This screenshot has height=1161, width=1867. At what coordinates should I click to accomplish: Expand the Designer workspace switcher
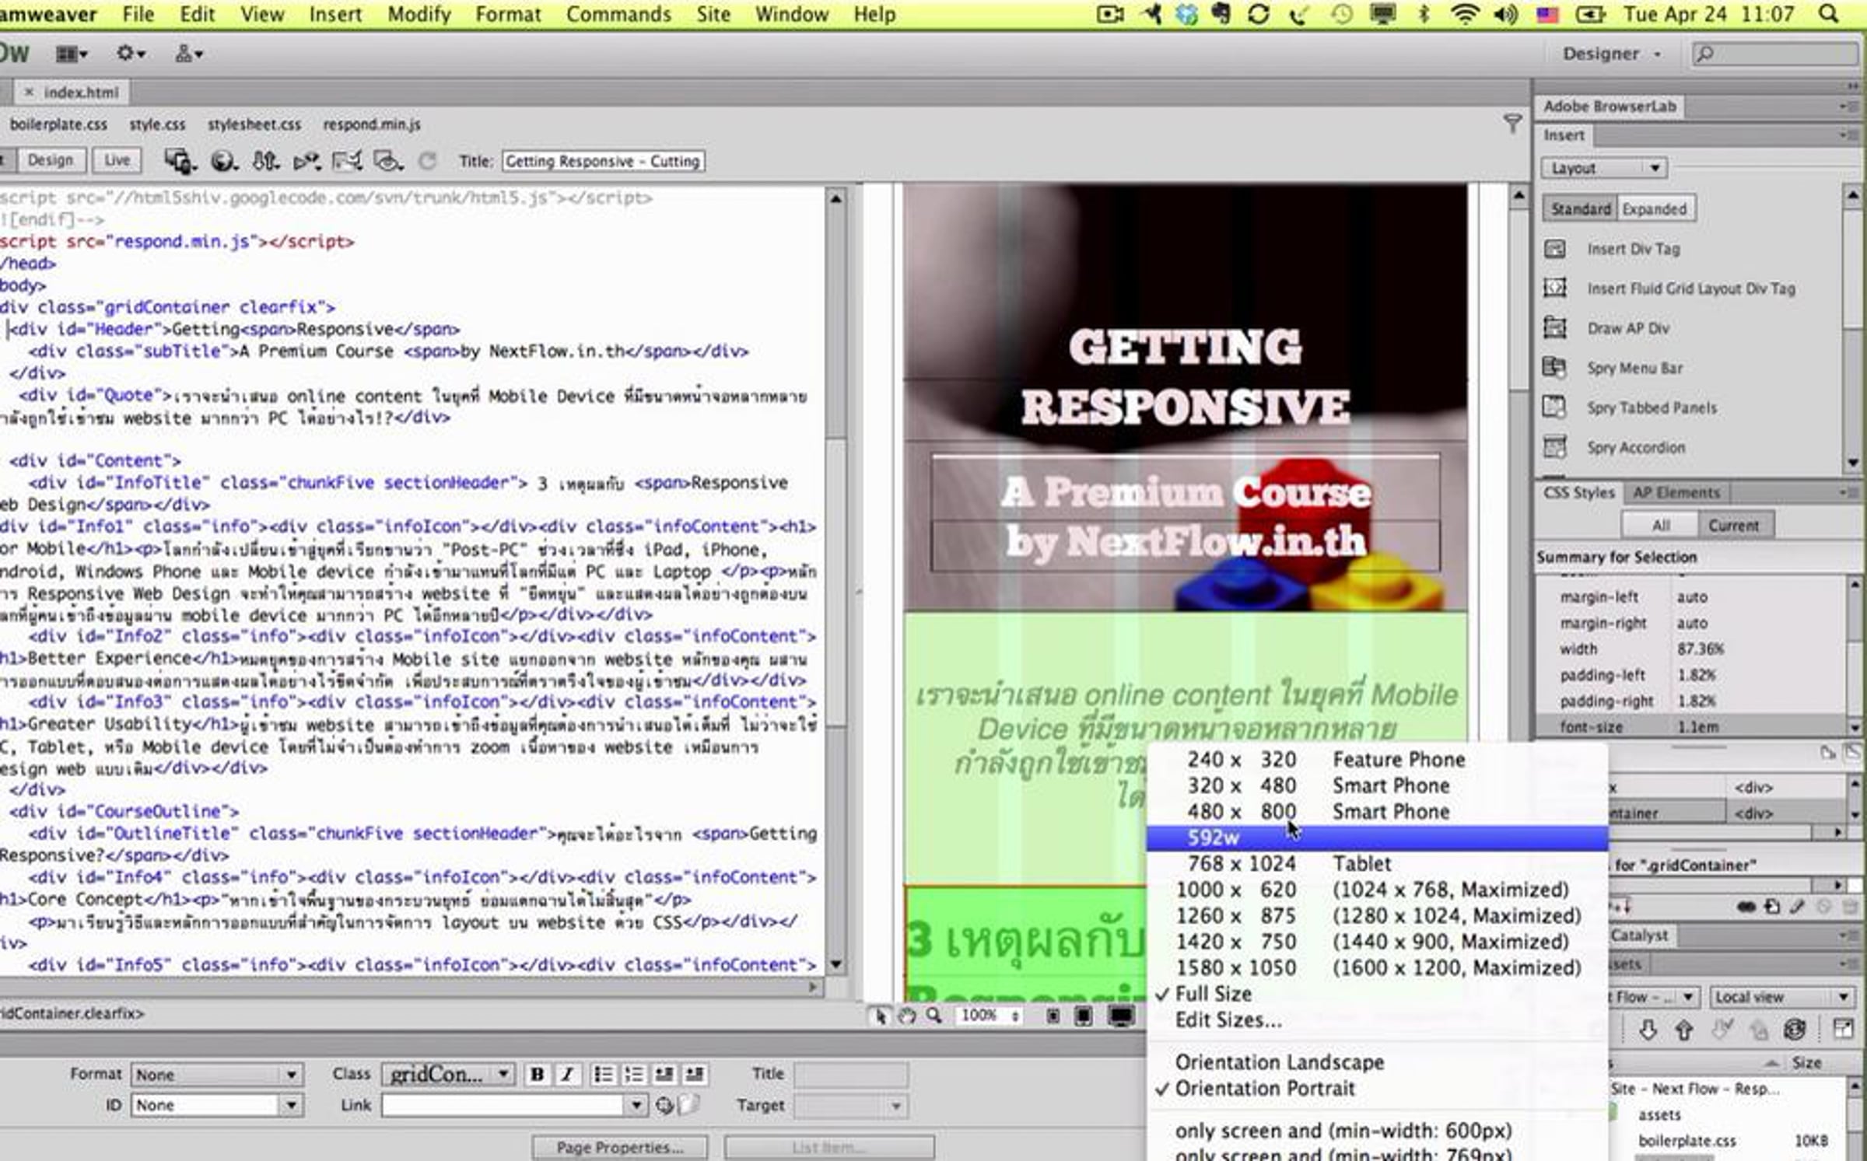coord(1612,54)
